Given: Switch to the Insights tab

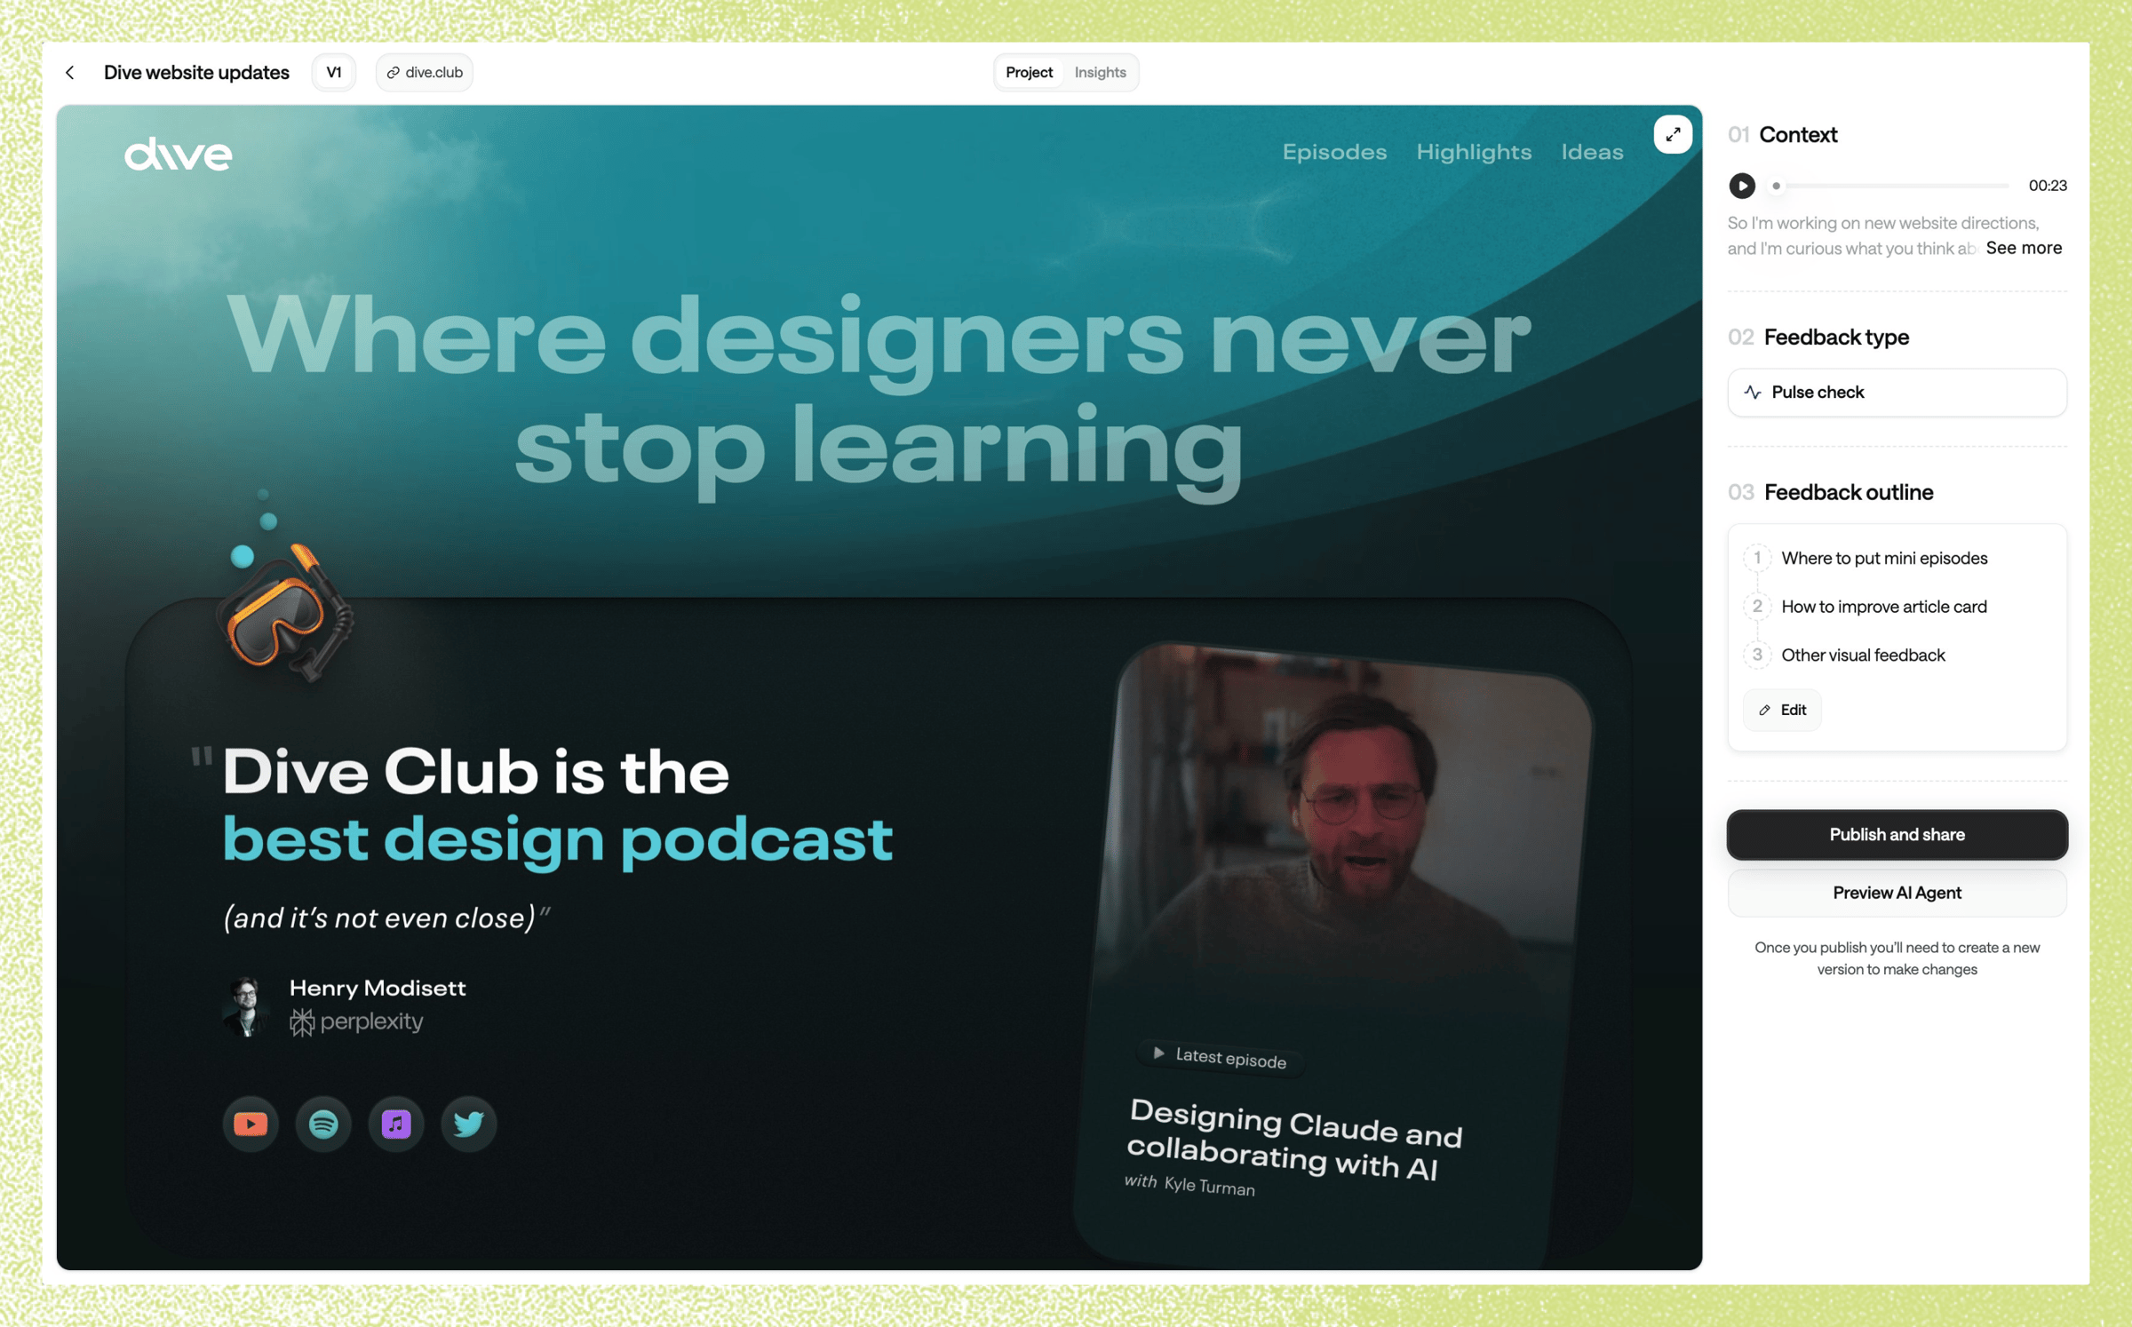Looking at the screenshot, I should [1100, 73].
